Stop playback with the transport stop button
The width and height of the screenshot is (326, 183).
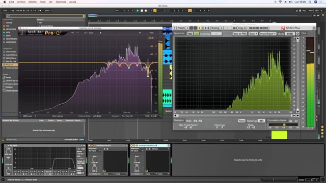[x=142, y=11]
